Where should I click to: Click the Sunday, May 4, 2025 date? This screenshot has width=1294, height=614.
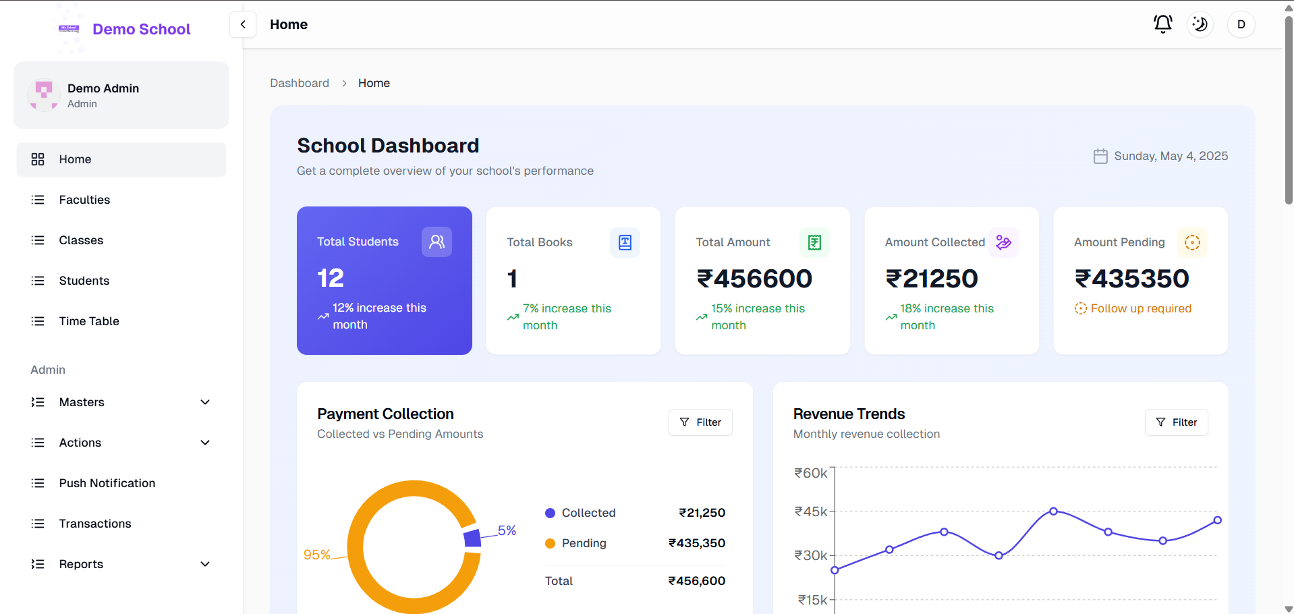pyautogui.click(x=1171, y=156)
